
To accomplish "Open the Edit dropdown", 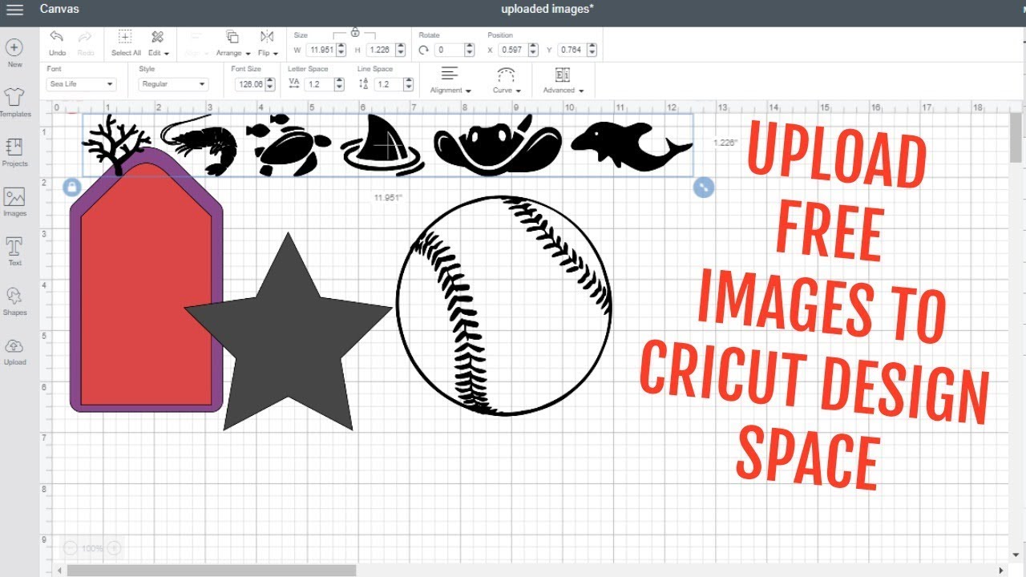I will (157, 42).
